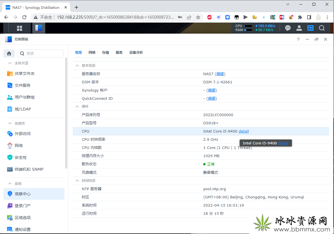This screenshot has height=234, width=334.
Task: Click the Control Panel taskbar icon
Action: [x=39, y=28]
